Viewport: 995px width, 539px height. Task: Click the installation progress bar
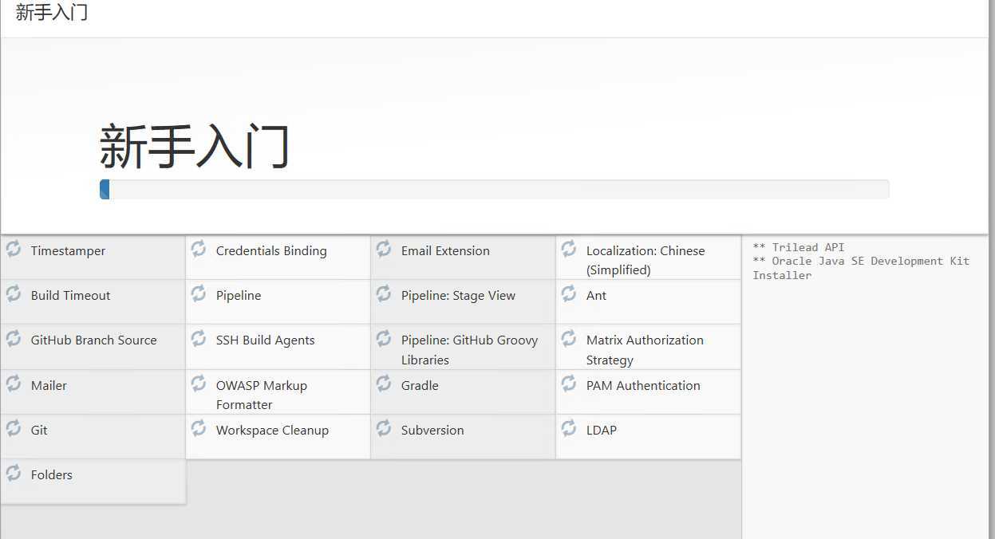(494, 189)
